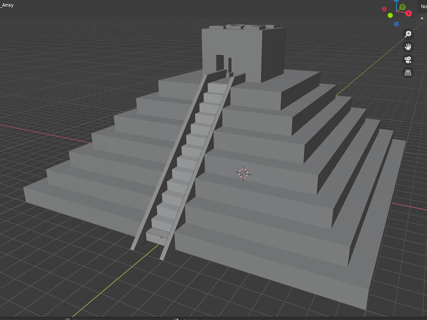The image size is (427, 320).
Task: Select the Zoom magnifier icon in viewport
Action: click(408, 34)
